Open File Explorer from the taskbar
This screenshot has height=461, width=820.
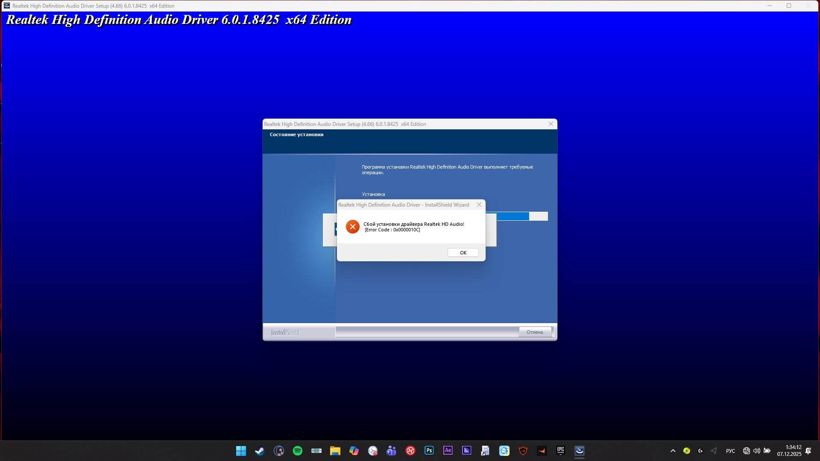(x=335, y=451)
